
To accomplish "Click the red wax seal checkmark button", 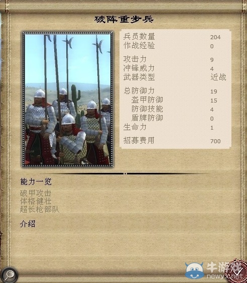I will click(237, 272).
